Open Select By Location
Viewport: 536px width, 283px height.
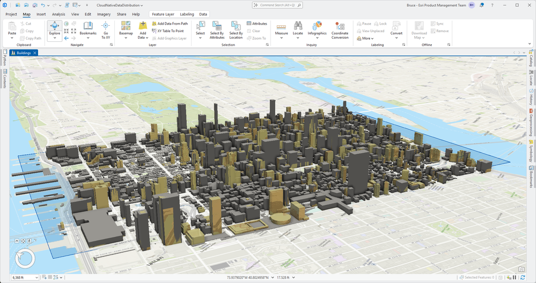pyautogui.click(x=236, y=30)
